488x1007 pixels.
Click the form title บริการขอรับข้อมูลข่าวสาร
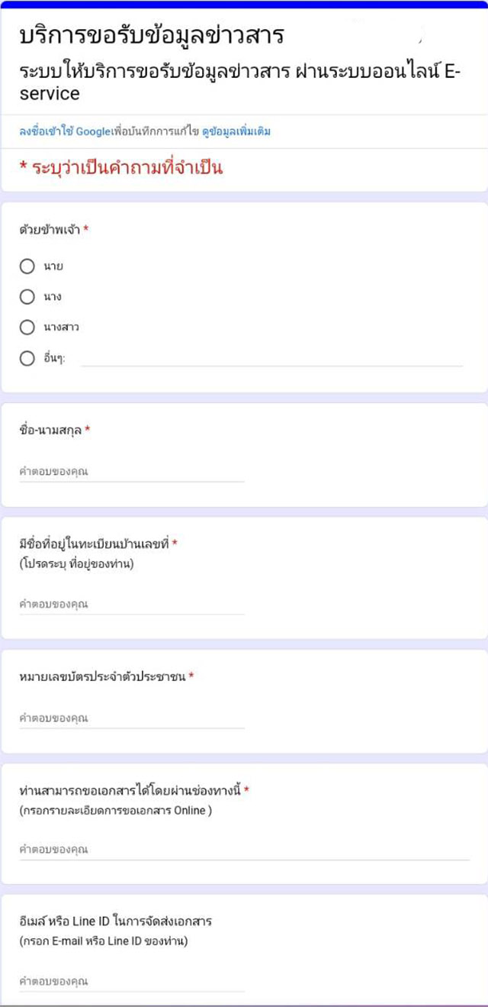[x=152, y=35]
